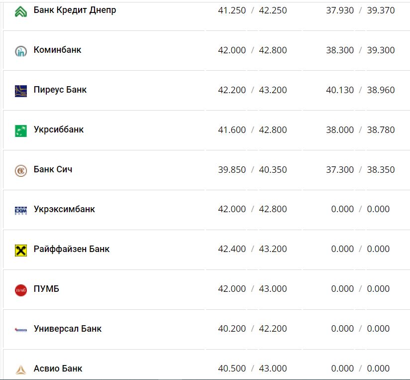This screenshot has height=380, width=410.
Task: Open the Банк Кредит Днепр link
Action: (75, 10)
